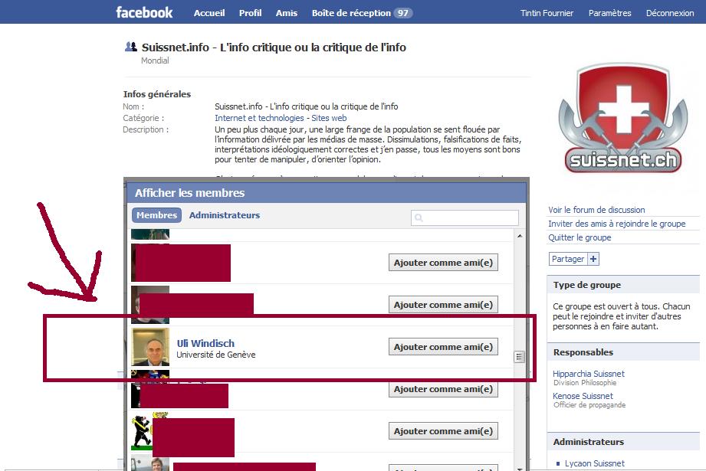Image resolution: width=706 pixels, height=471 pixels.
Task: Add Uli Windisch as friend
Action: 443,347
